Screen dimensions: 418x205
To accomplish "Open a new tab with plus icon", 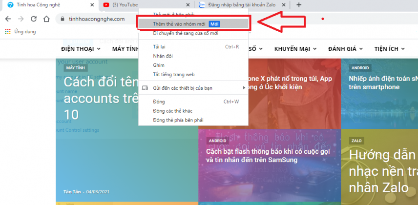I will tap(299, 5).
